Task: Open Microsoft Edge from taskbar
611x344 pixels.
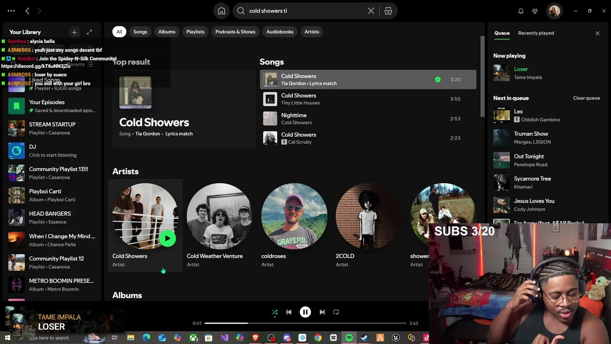Action: pyautogui.click(x=146, y=338)
